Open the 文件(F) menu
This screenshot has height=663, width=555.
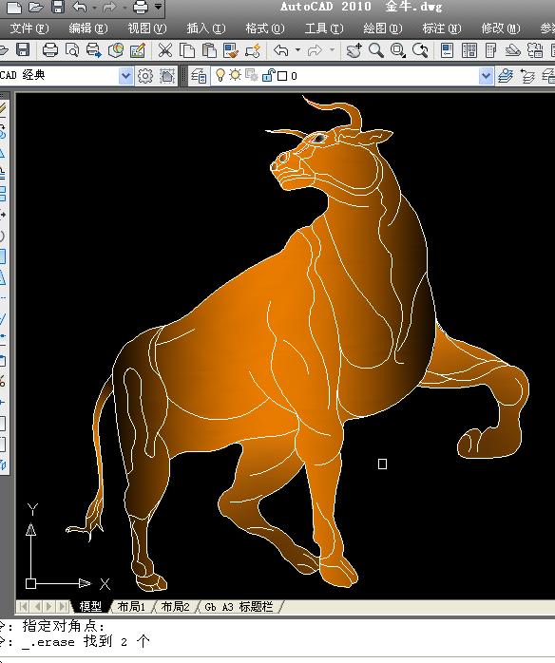tap(29, 28)
